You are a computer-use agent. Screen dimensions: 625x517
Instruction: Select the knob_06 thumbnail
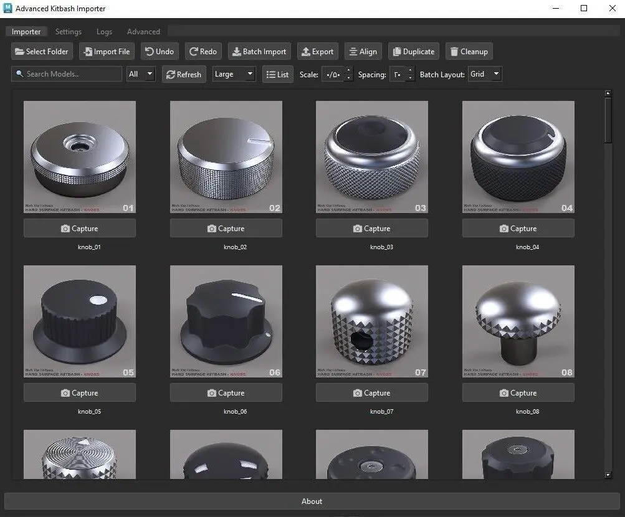[x=226, y=321]
